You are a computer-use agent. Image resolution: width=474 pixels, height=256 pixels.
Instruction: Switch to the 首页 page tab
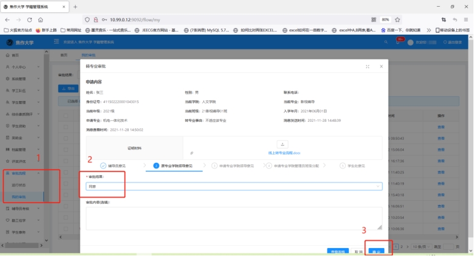point(65,55)
